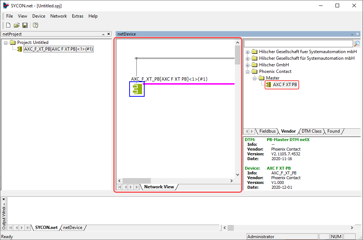The height and width of the screenshot is (240, 363).
Task: Collapse the netProject panel with its arrow
Action: pyautogui.click(x=103, y=34)
